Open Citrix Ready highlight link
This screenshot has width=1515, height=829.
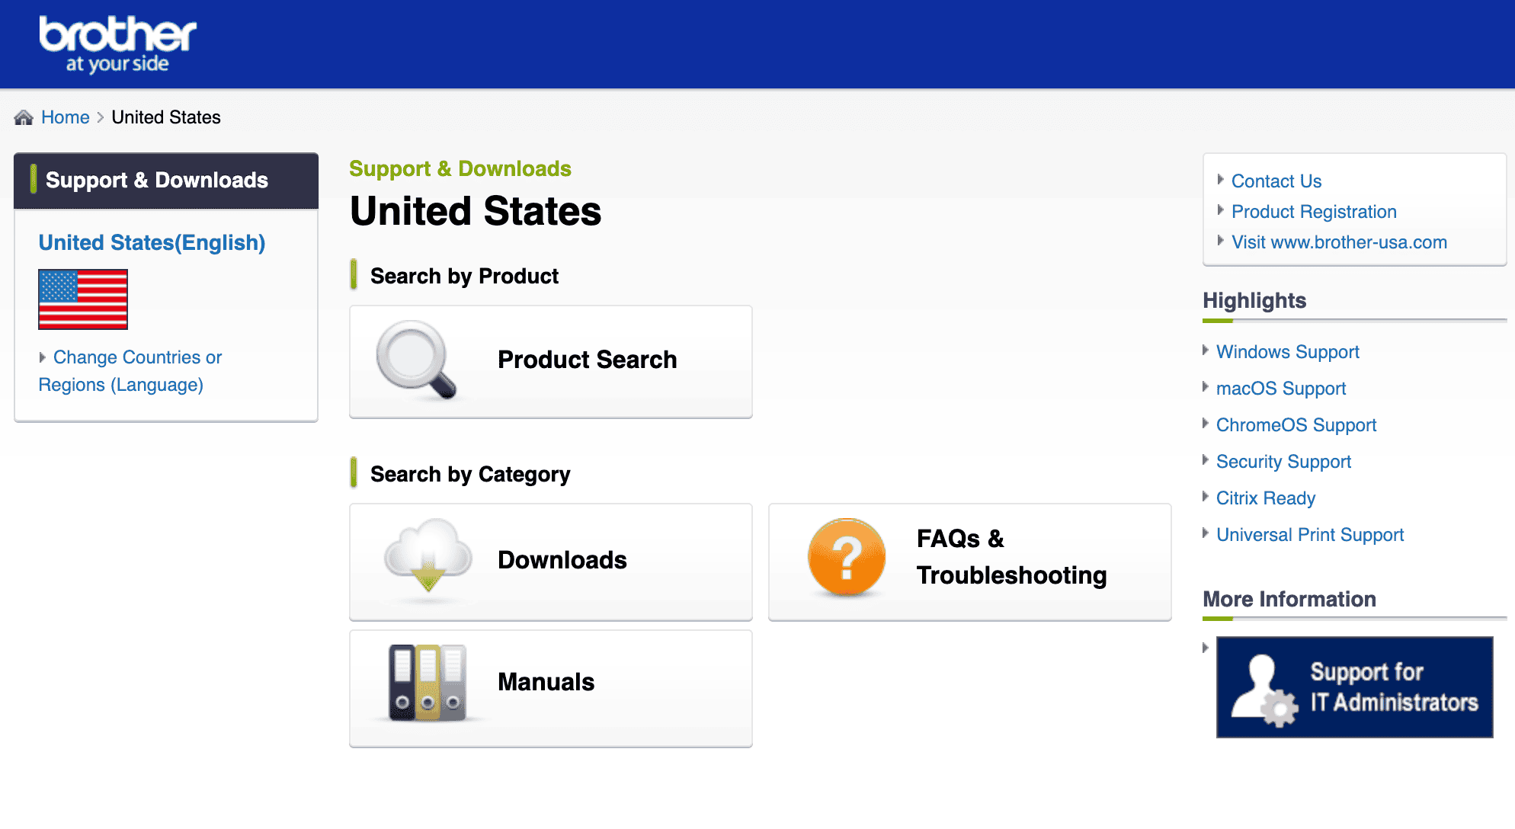click(1266, 498)
